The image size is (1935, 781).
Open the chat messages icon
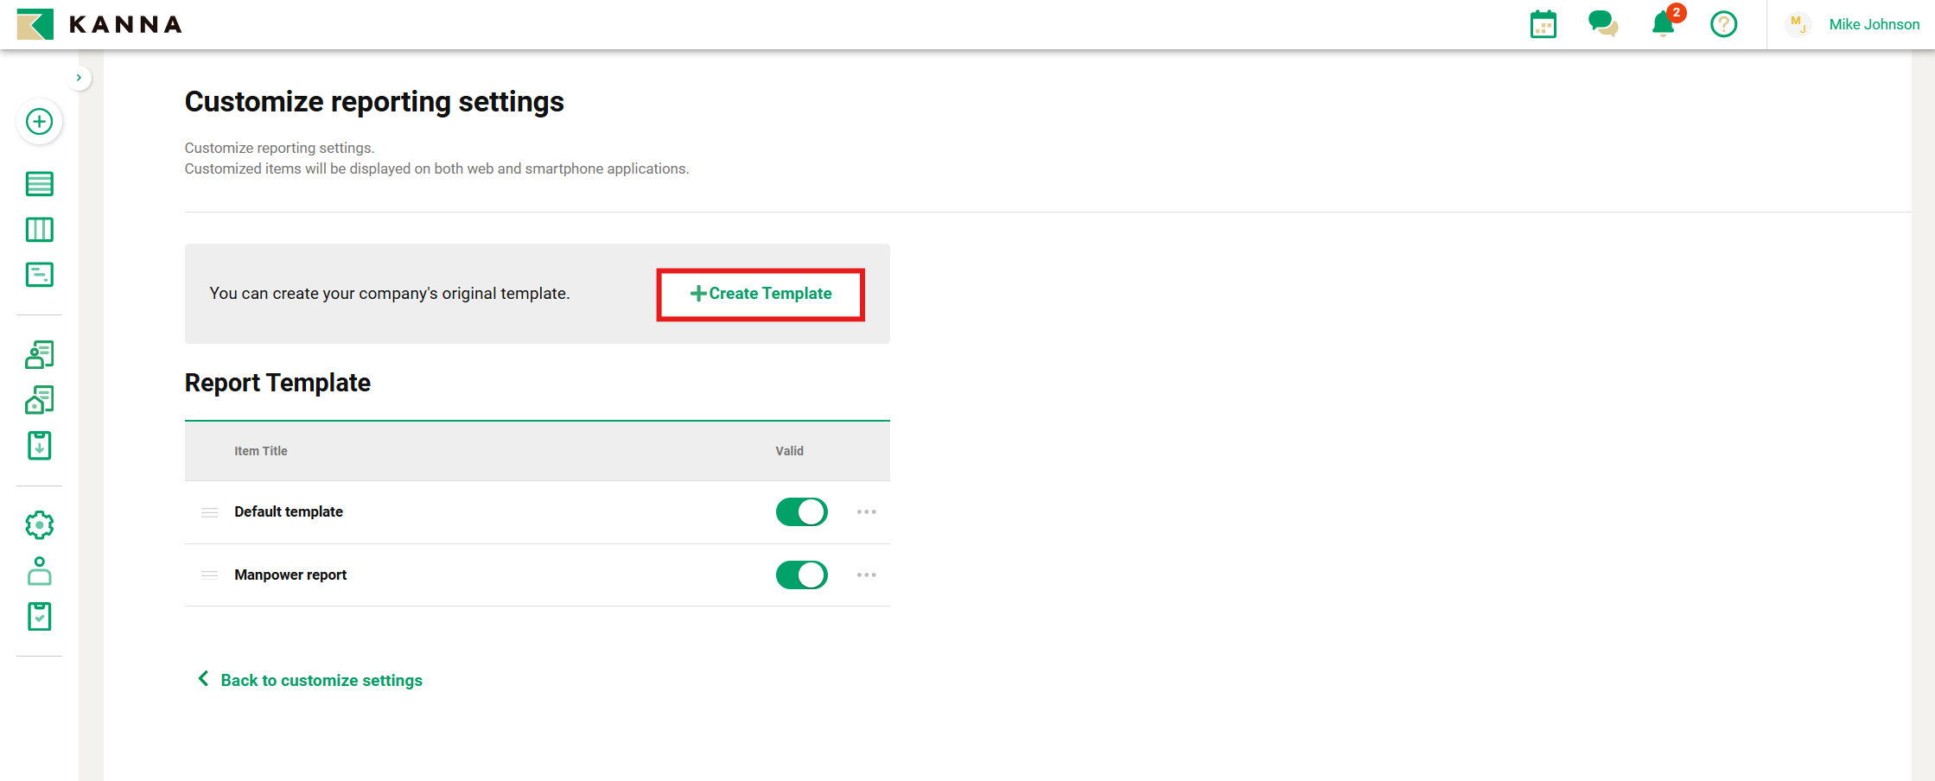(1602, 24)
